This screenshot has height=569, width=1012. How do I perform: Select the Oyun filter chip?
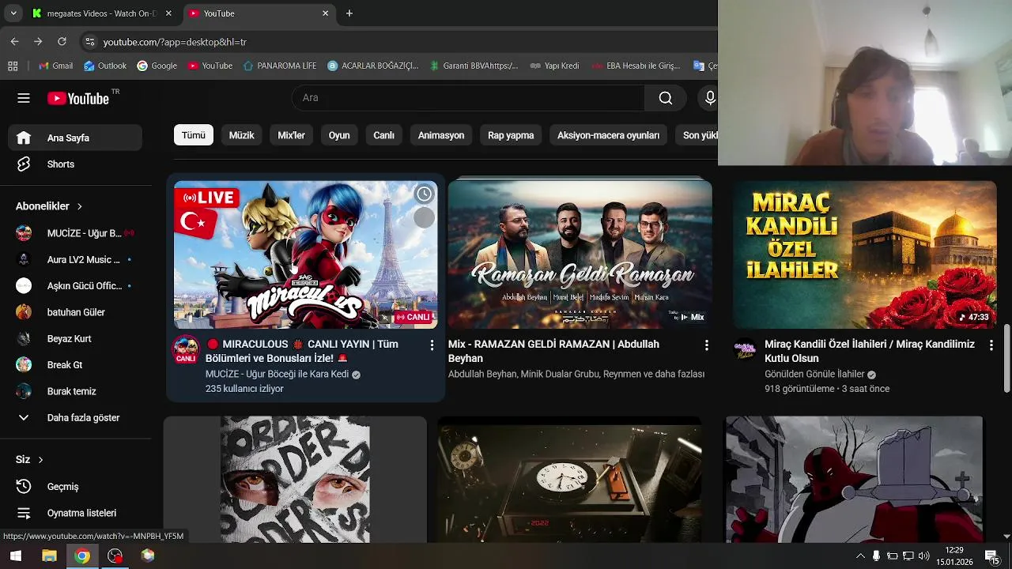339,135
